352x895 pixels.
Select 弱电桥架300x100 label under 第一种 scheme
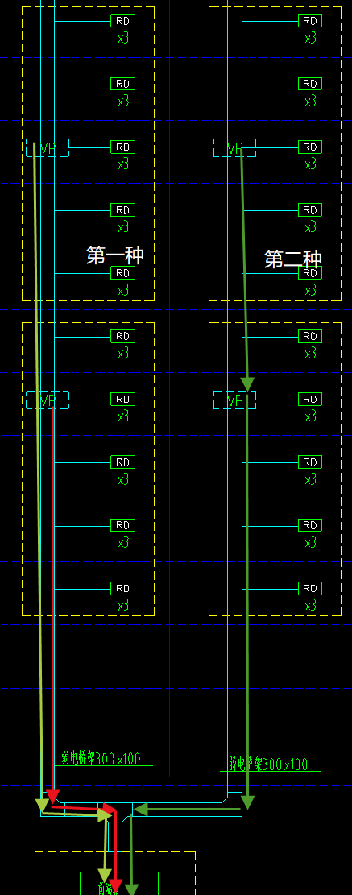click(101, 759)
